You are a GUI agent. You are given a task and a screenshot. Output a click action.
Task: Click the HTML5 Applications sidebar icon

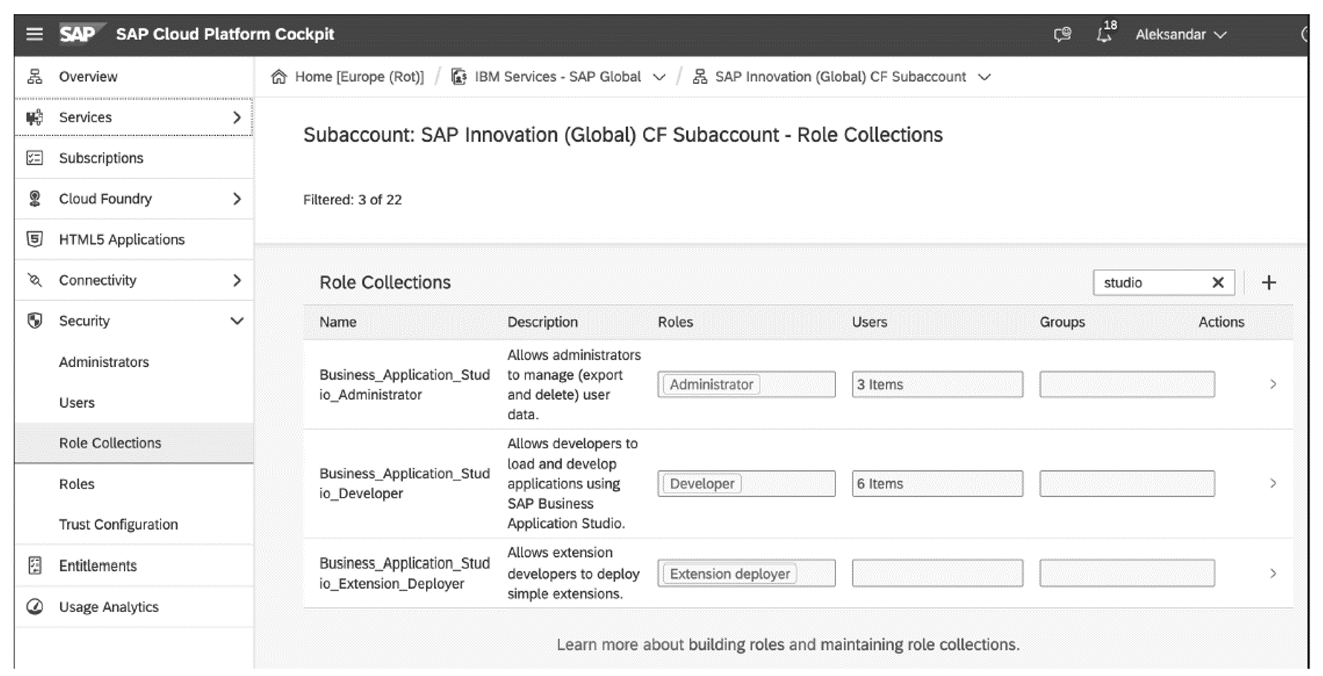[x=35, y=239]
